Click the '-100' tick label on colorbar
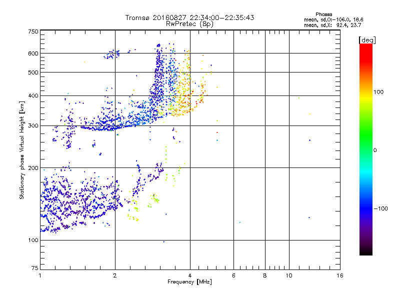 click(380, 208)
